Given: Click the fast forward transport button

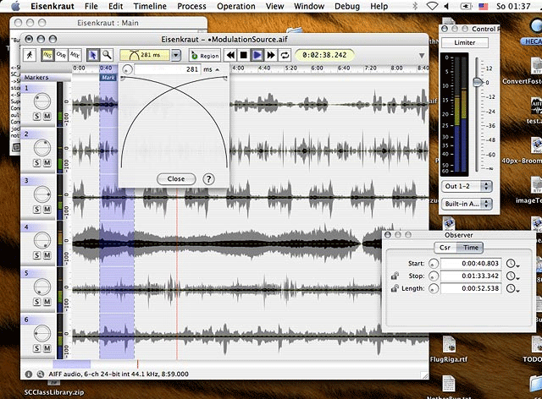Looking at the screenshot, I should [270, 55].
